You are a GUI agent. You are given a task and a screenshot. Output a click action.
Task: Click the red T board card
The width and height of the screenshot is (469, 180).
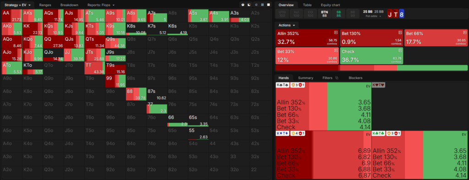[395, 14]
